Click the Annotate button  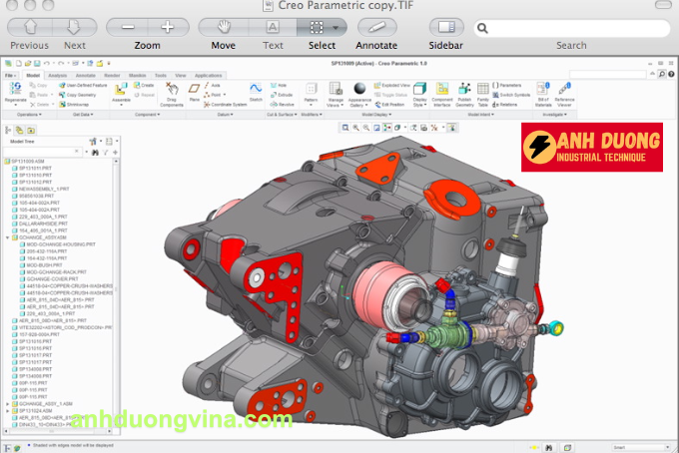[x=376, y=27]
